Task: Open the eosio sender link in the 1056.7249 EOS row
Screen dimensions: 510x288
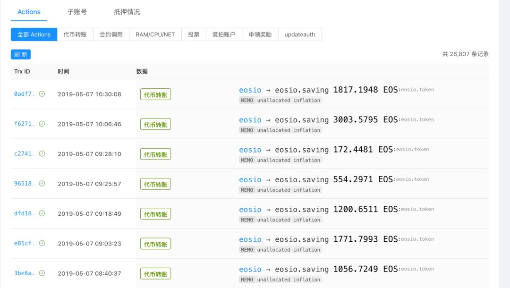Action: pos(250,270)
